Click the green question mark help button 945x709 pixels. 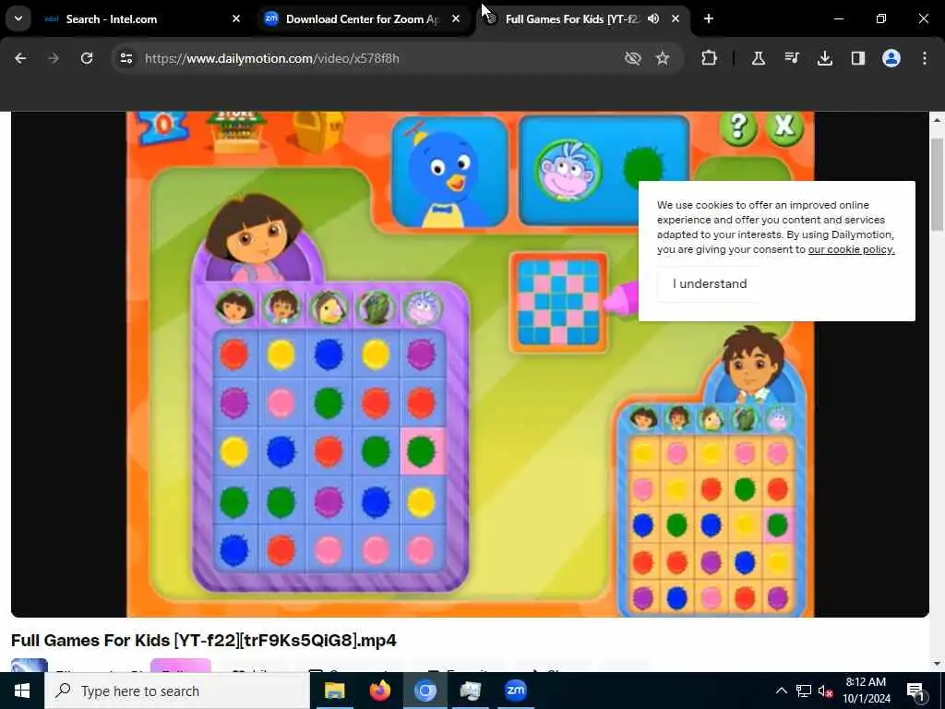(738, 126)
